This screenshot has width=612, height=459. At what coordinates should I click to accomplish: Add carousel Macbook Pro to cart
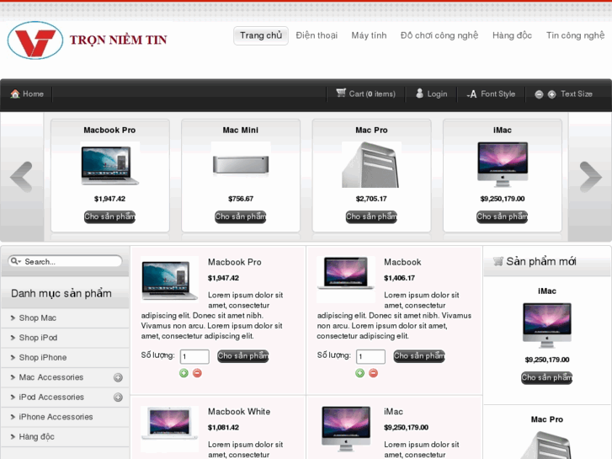point(109,216)
